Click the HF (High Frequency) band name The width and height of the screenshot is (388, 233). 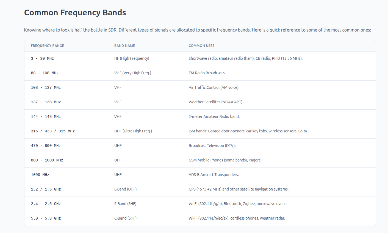pos(132,58)
